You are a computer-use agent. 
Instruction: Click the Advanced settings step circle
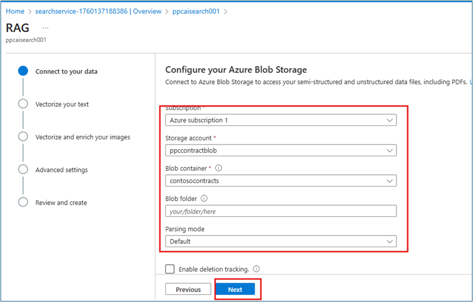pos(23,169)
